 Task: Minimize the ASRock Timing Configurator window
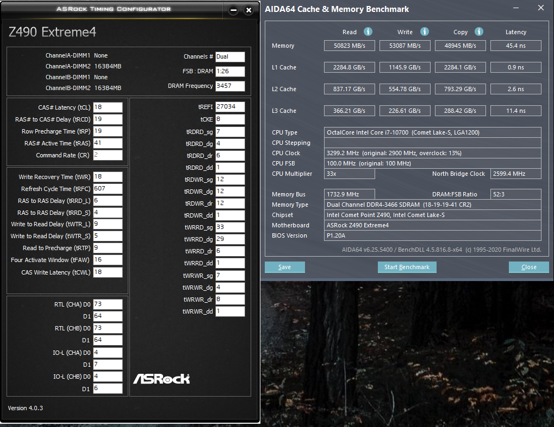click(x=234, y=10)
